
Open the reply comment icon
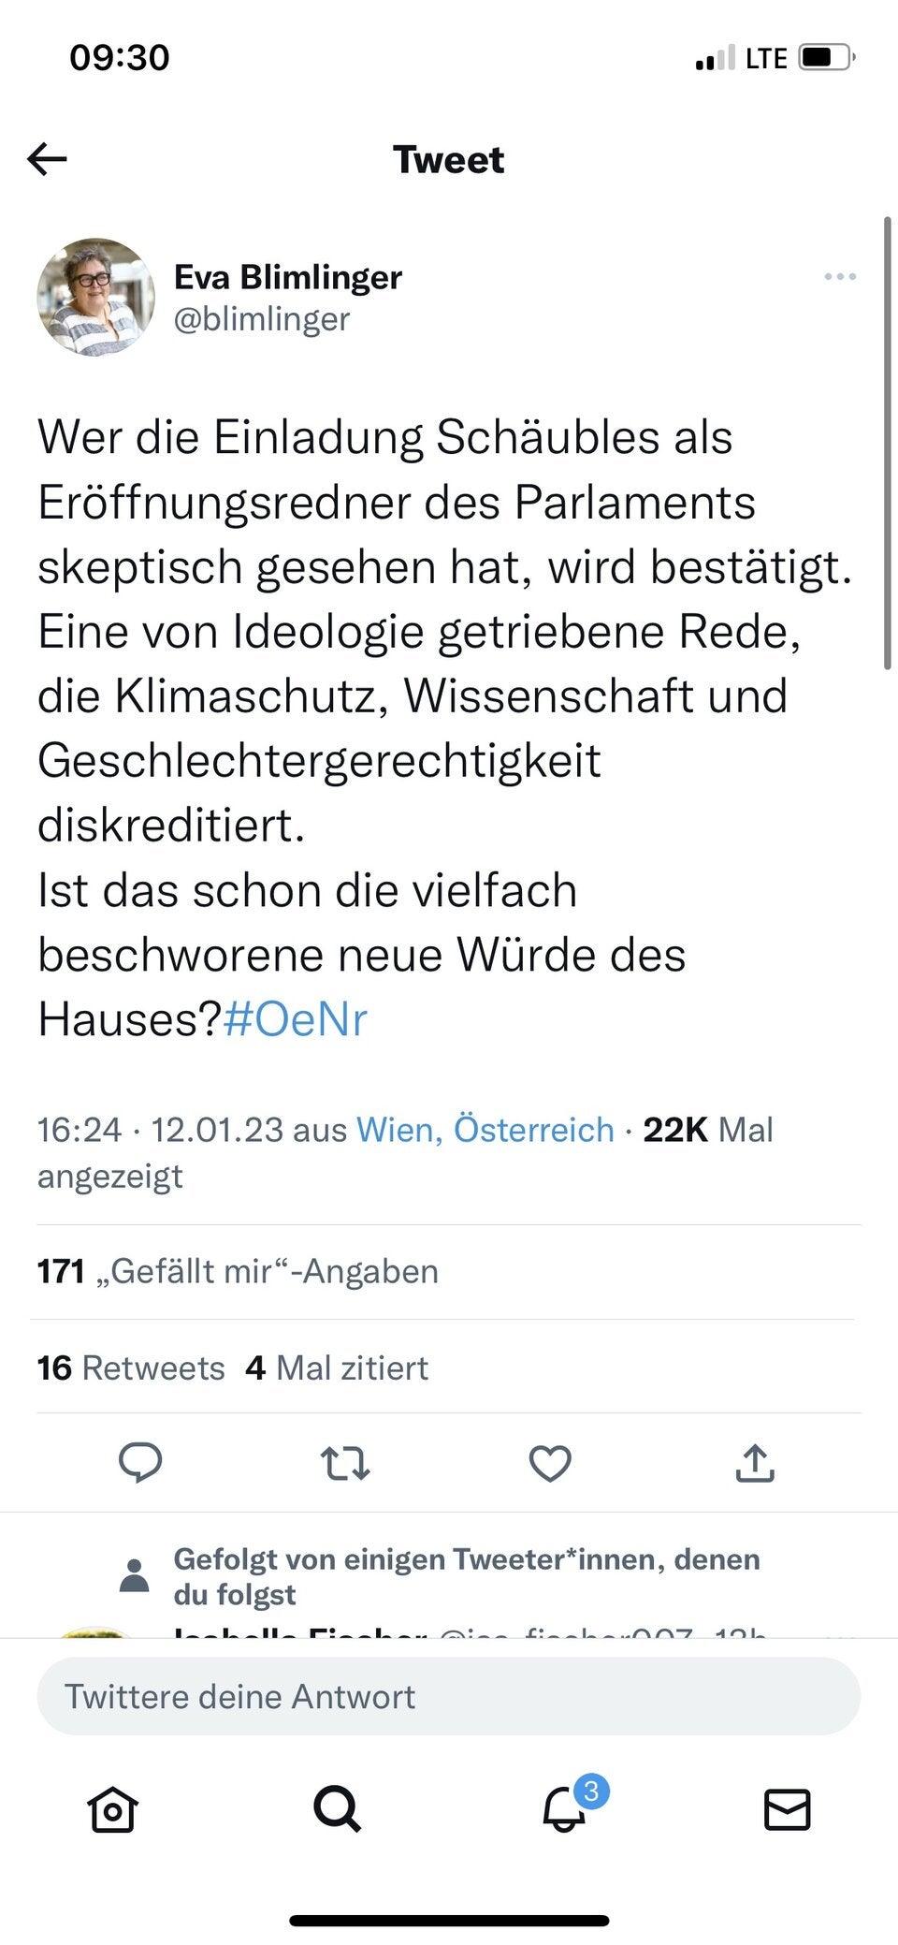point(140,1463)
